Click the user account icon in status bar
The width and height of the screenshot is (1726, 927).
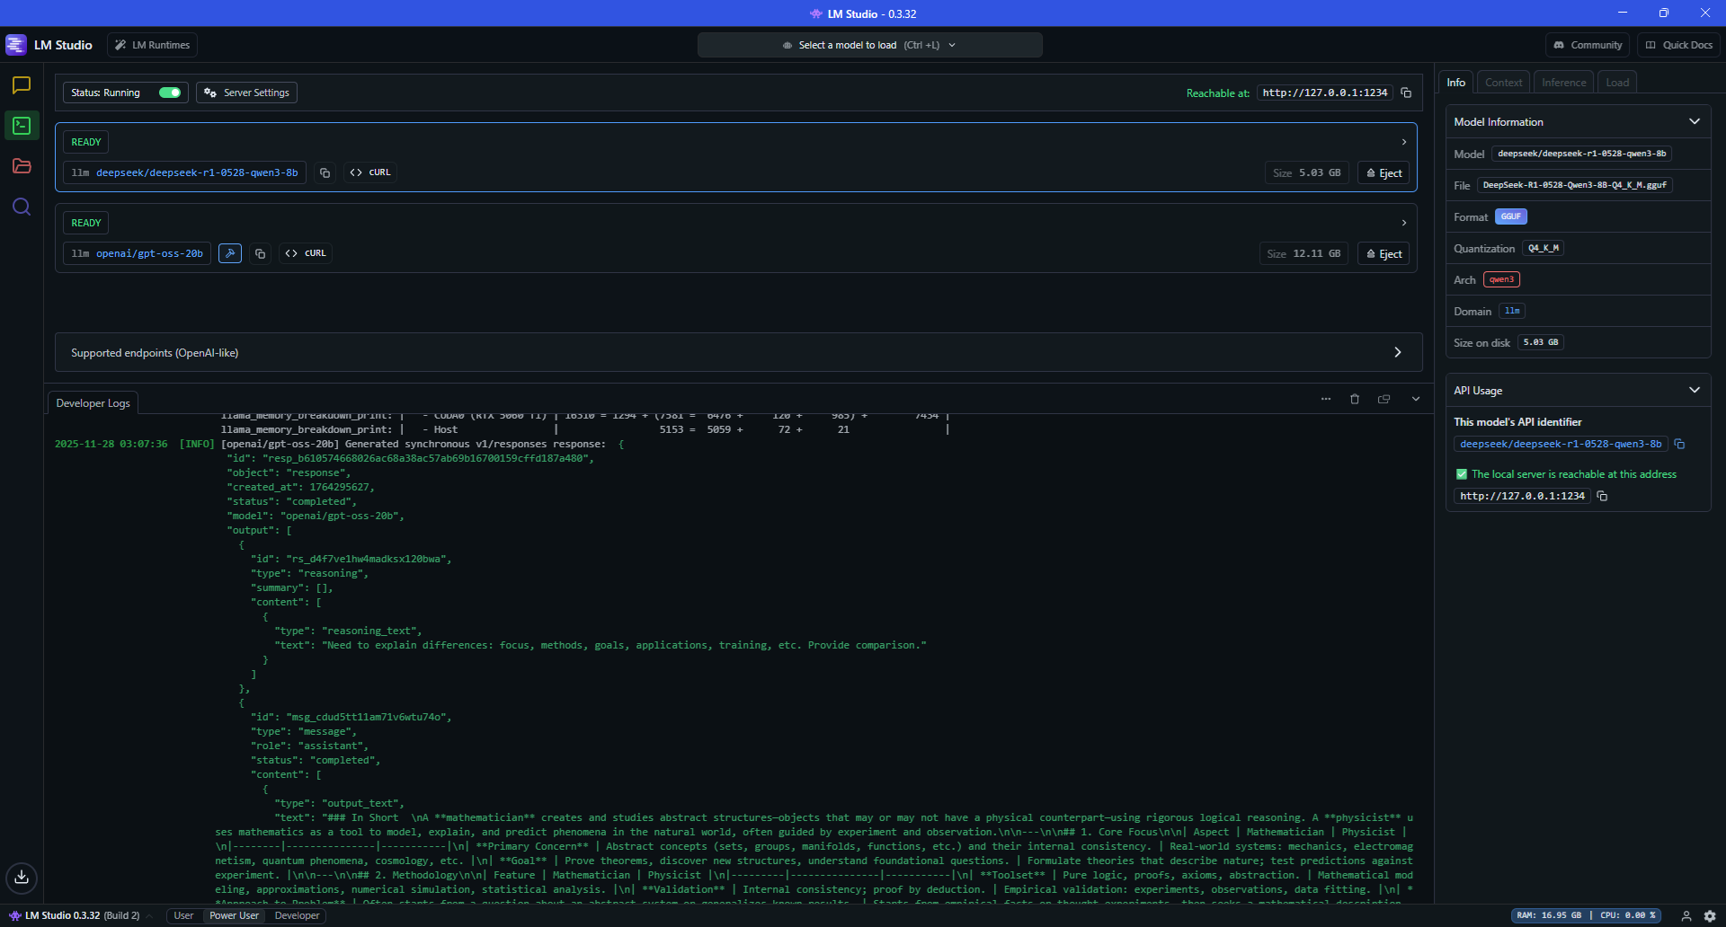[x=1686, y=916]
